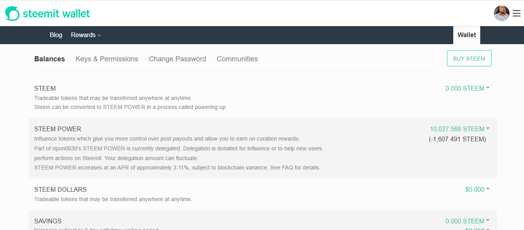Open the Savings 0.000 STEEM dropdown
Screen dimensions: 524x230
pos(467,221)
